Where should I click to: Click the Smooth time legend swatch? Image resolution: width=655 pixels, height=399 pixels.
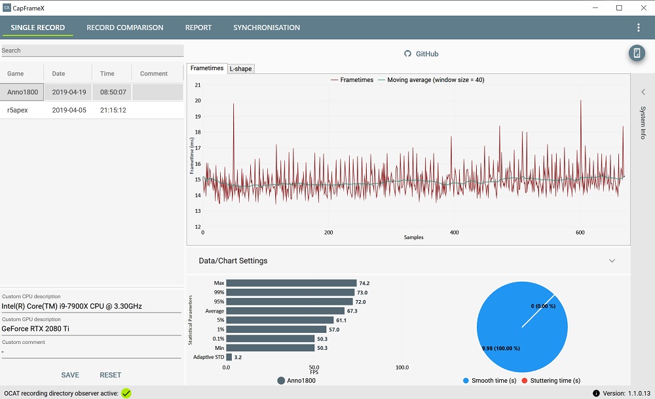click(466, 381)
